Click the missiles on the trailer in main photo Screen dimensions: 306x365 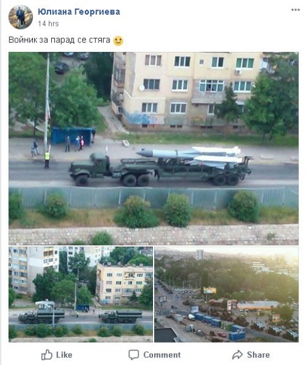190,156
